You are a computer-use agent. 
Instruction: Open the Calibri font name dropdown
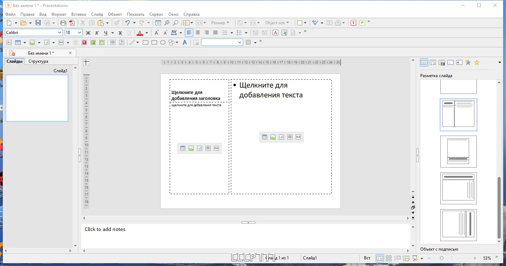point(59,33)
